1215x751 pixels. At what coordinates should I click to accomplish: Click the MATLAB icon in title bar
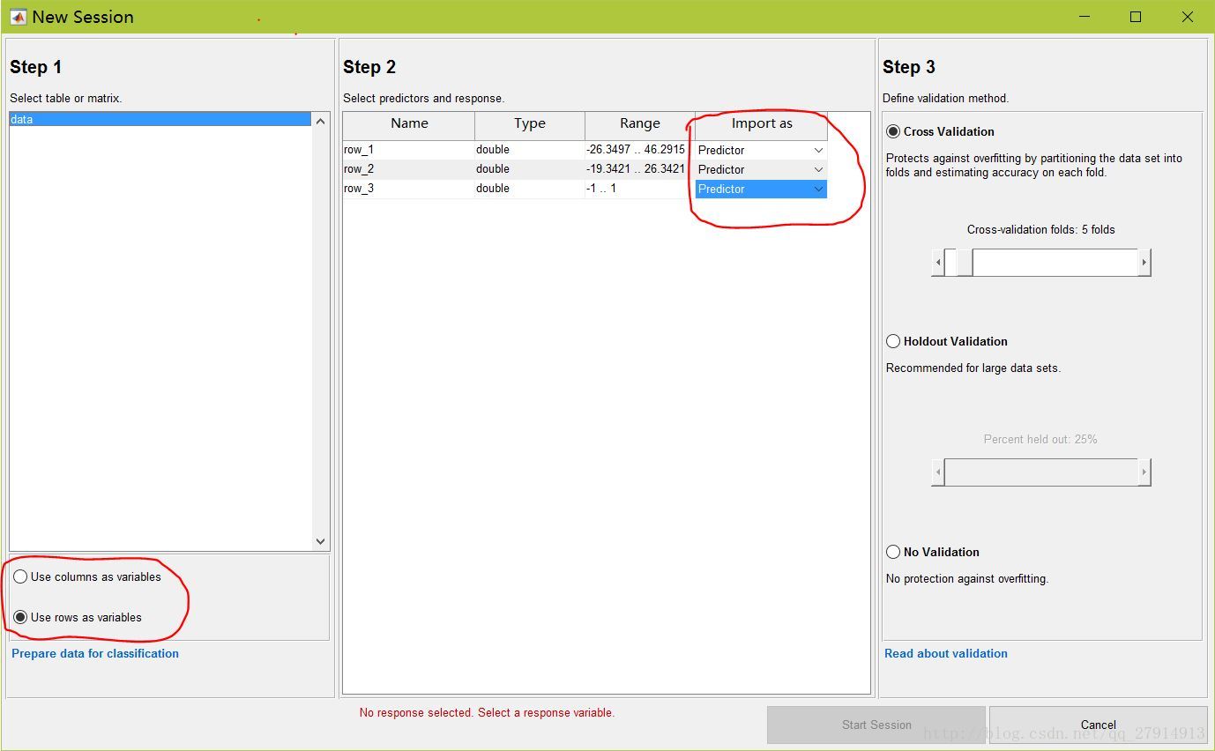coord(18,17)
